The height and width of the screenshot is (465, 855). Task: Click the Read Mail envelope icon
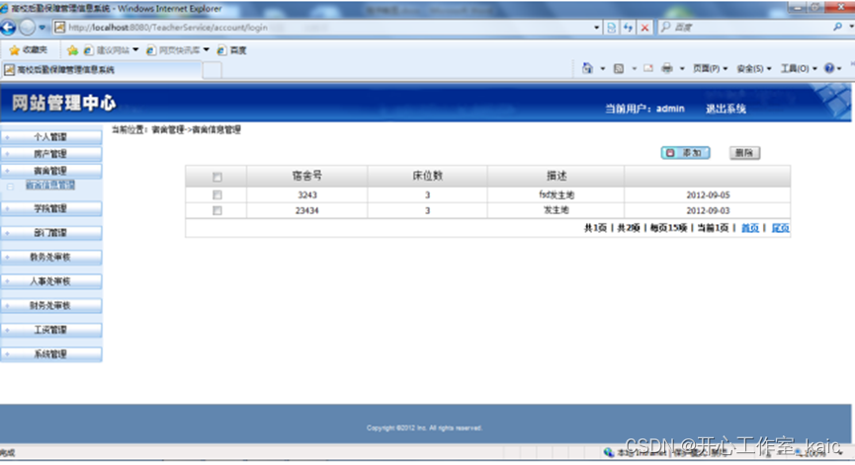pyautogui.click(x=647, y=68)
